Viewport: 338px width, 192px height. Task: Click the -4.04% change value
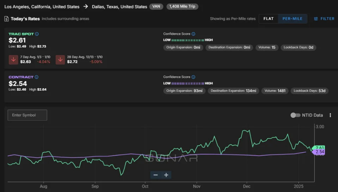tap(44, 62)
